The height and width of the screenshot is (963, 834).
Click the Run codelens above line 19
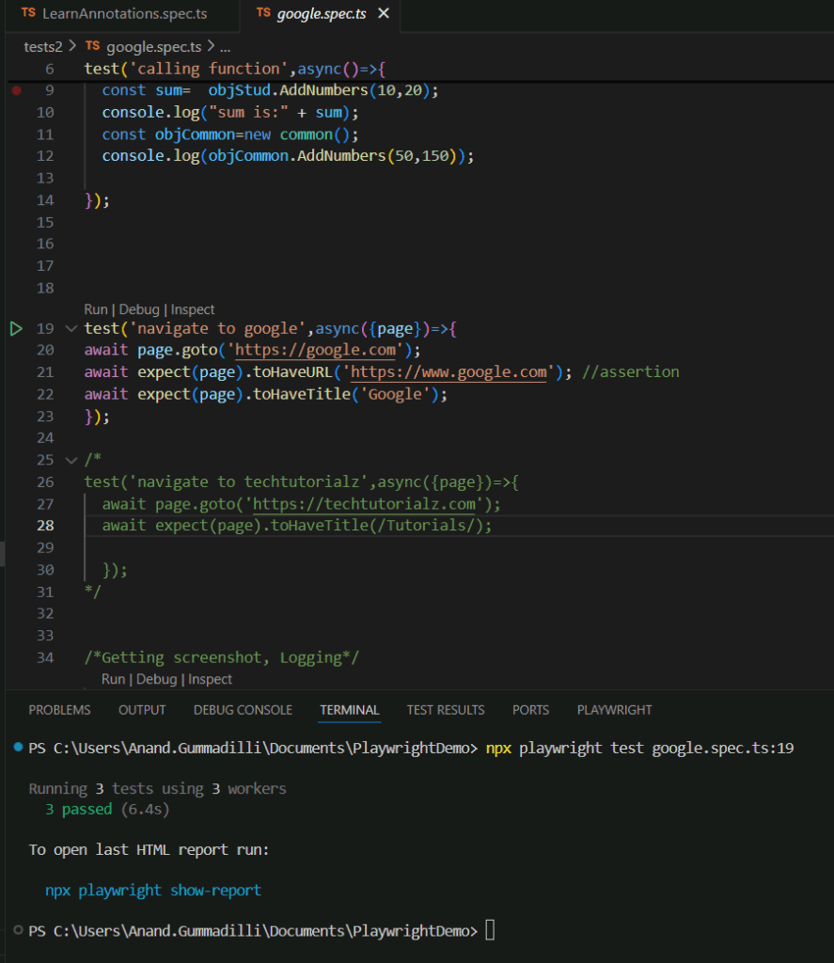(95, 308)
